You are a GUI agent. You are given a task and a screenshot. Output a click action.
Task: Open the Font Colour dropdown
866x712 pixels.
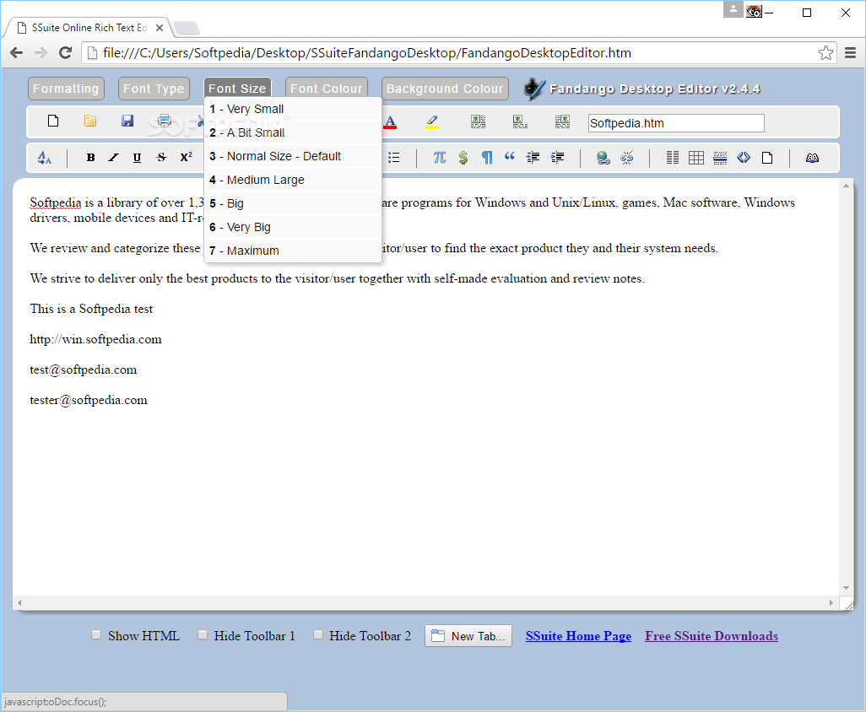tap(327, 89)
